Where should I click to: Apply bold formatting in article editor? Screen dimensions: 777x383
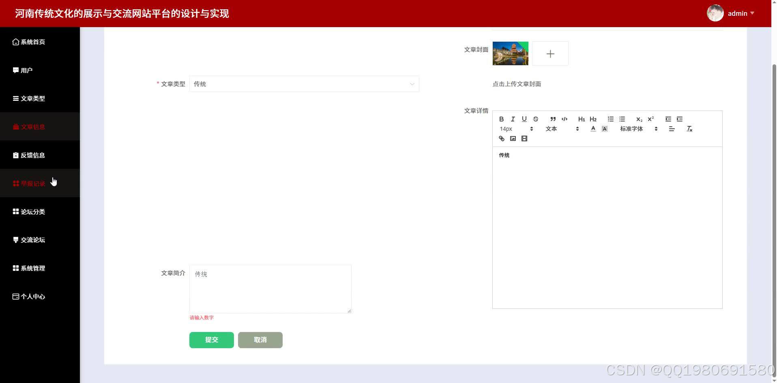[x=501, y=119]
